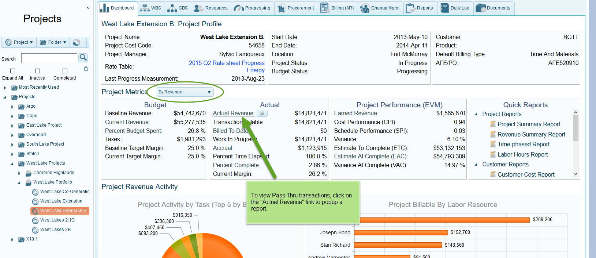Image resolution: width=596 pixels, height=258 pixels.
Task: Open the Folder dropdown menu
Action: [53, 42]
